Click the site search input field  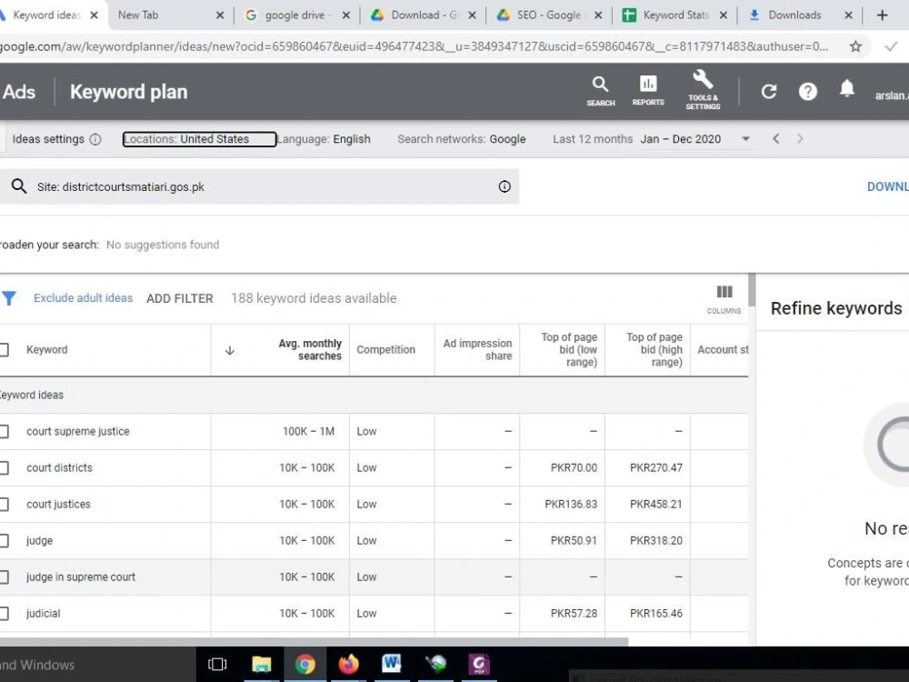click(259, 186)
